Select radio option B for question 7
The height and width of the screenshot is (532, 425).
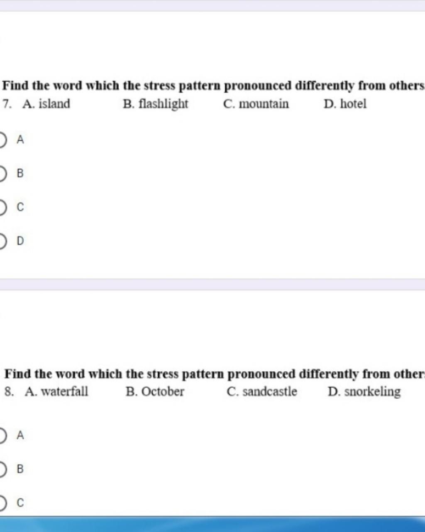2,173
